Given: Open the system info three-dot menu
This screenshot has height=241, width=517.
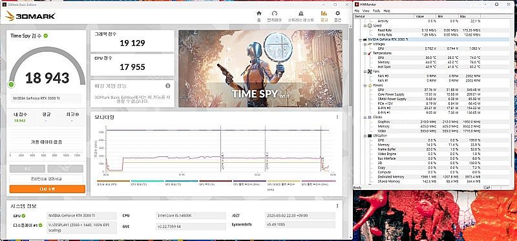Looking at the screenshot, I should click(x=337, y=205).
